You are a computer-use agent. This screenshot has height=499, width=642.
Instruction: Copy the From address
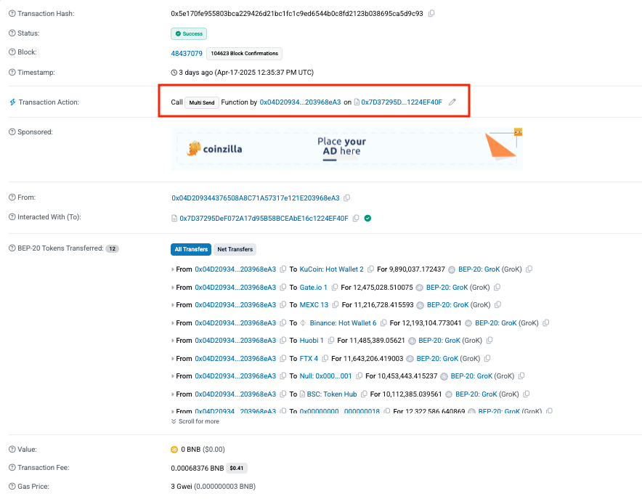(x=347, y=198)
